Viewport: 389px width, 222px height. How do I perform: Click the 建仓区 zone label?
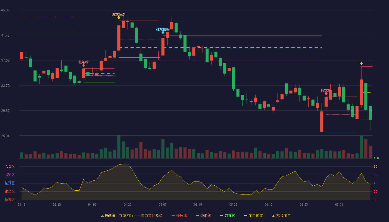pyautogui.click(x=9, y=191)
